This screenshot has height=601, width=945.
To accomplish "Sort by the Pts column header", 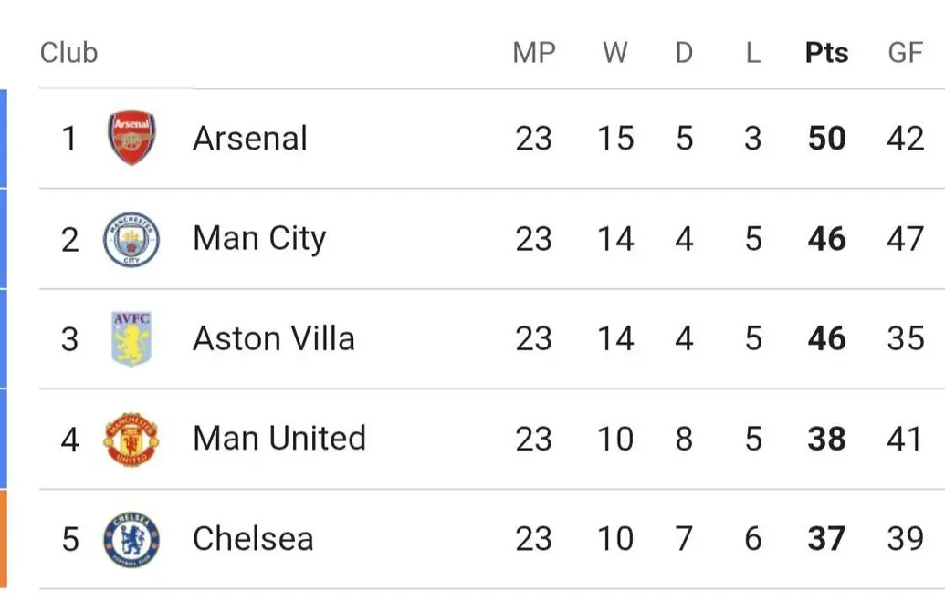I will [826, 53].
